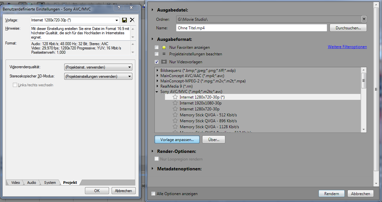The height and width of the screenshot is (202, 382).
Task: Click the help question mark in the dialog title bar
Action: click(119, 8)
